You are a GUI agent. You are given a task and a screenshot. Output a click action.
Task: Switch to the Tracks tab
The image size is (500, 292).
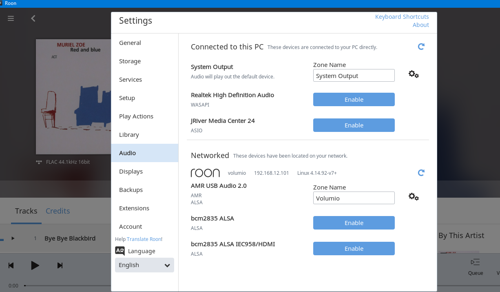(26, 211)
